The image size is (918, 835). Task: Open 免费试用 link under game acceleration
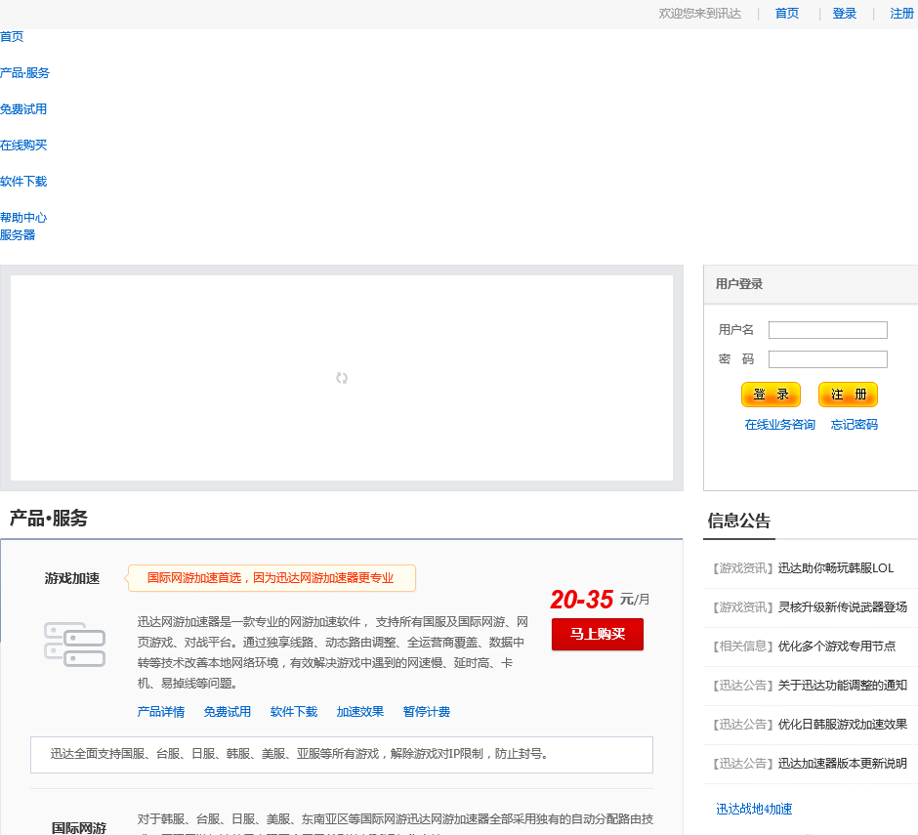click(228, 712)
